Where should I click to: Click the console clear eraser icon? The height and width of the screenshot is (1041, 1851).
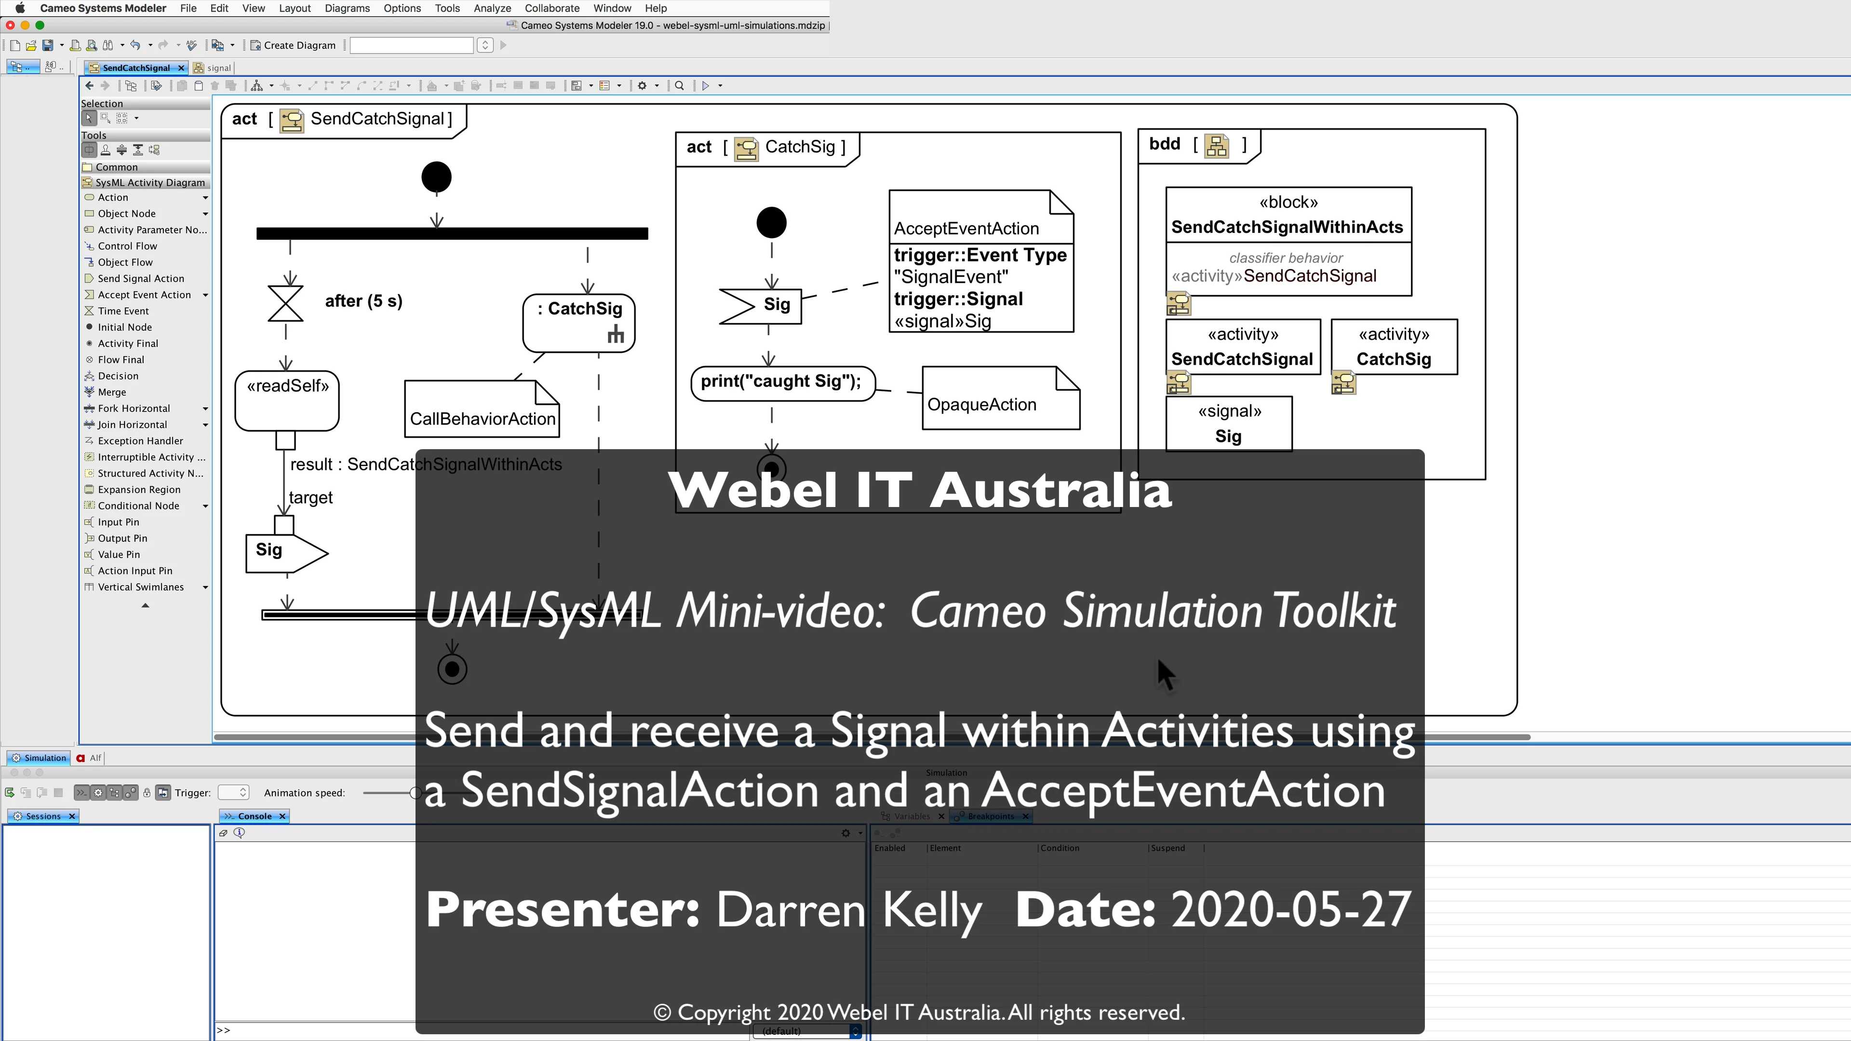(224, 833)
